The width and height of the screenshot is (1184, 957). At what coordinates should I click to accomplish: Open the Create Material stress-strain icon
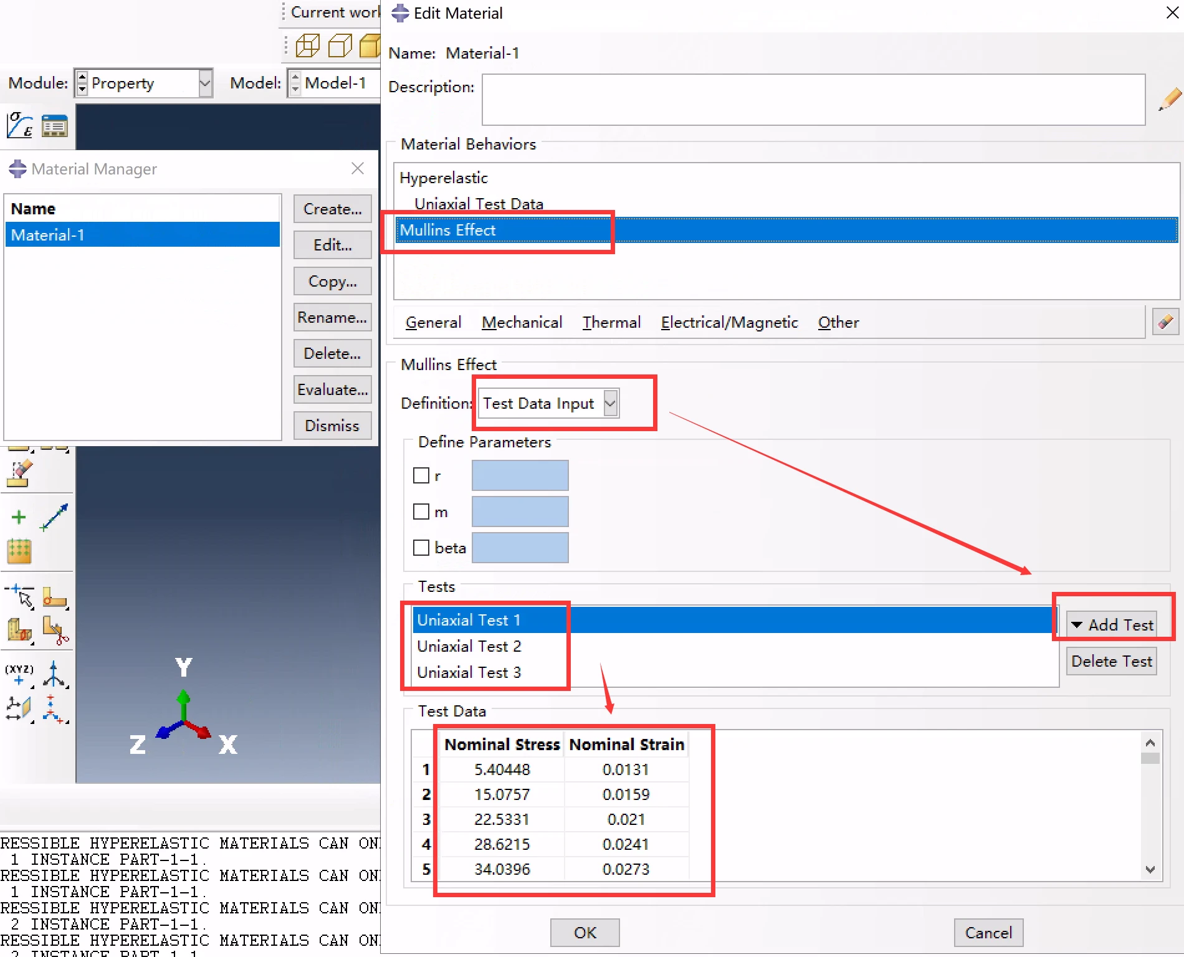tap(20, 126)
